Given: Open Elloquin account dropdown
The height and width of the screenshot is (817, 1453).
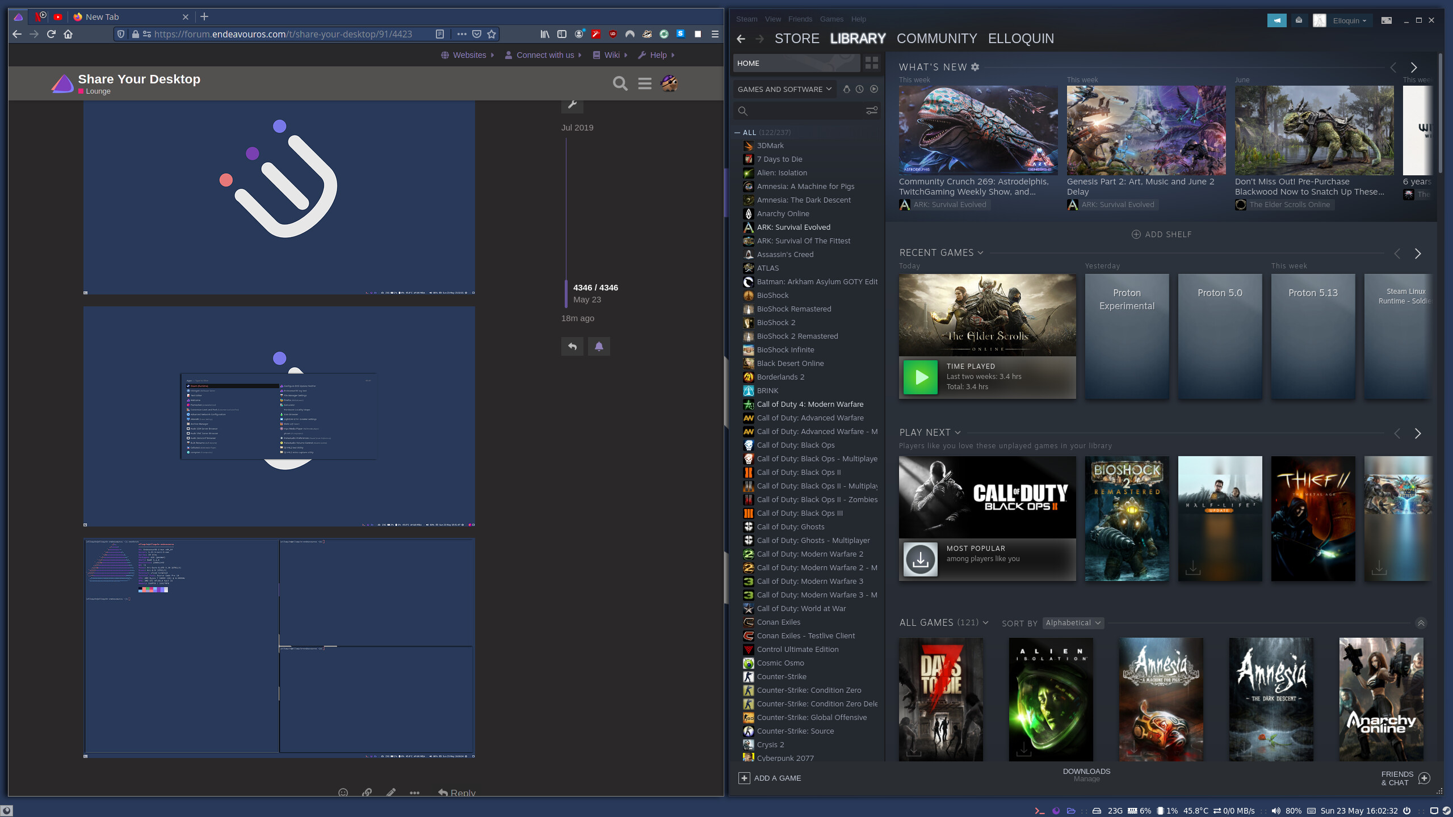Looking at the screenshot, I should click(1349, 20).
